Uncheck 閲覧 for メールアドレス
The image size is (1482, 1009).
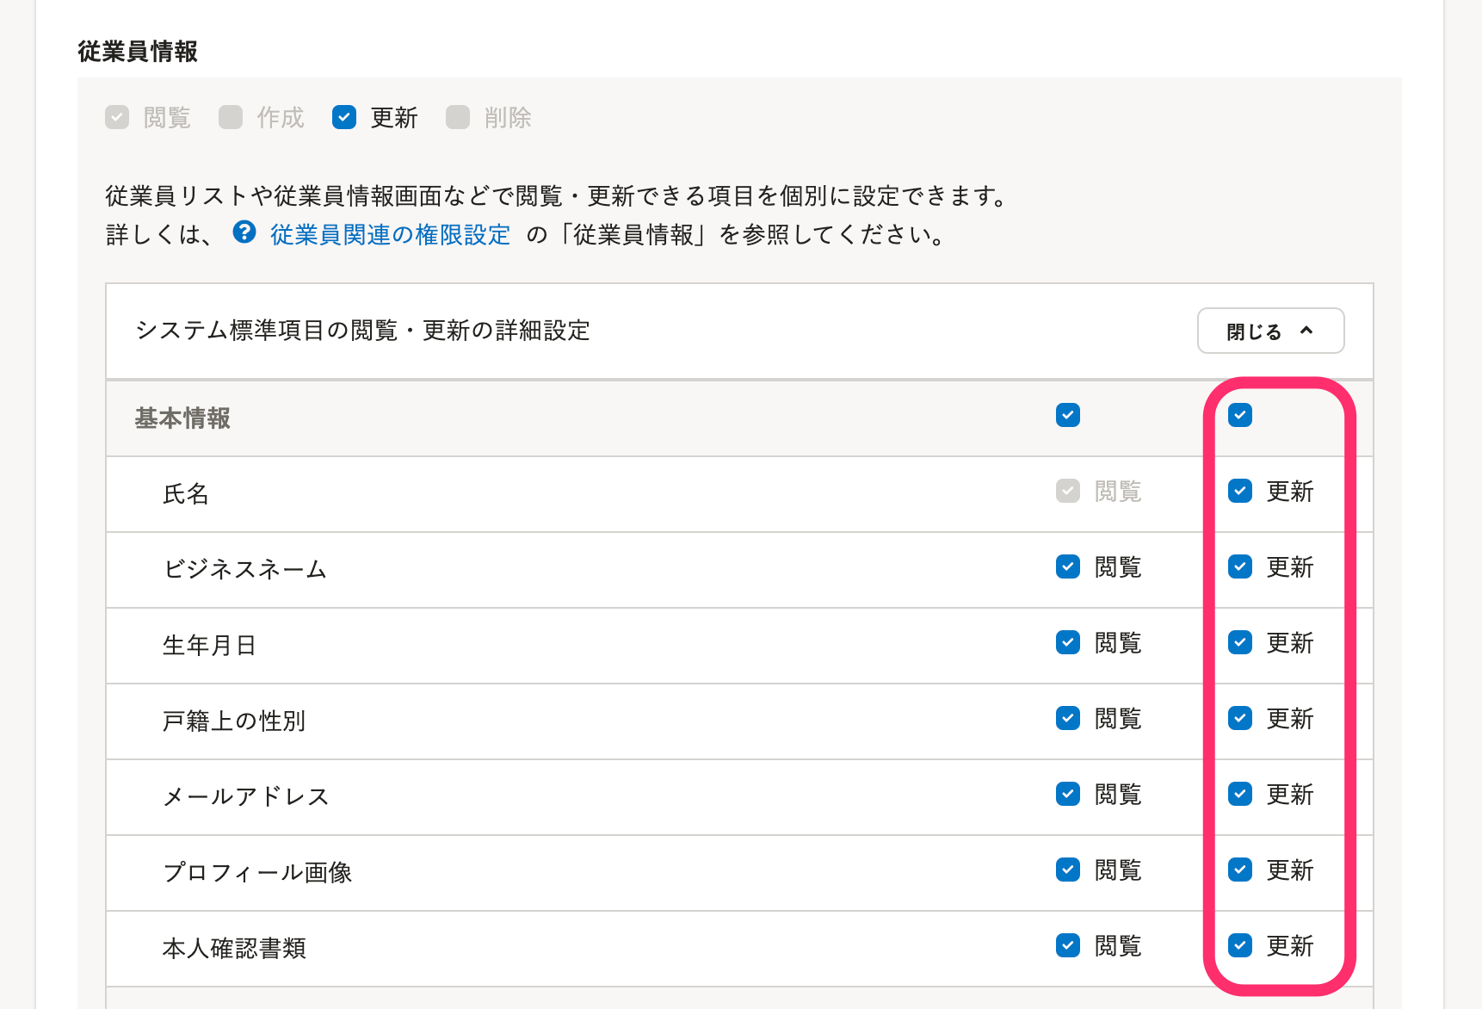(x=1068, y=794)
